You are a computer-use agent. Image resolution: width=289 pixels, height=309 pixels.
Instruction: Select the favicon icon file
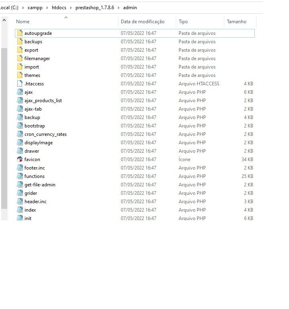pyautogui.click(x=20, y=159)
